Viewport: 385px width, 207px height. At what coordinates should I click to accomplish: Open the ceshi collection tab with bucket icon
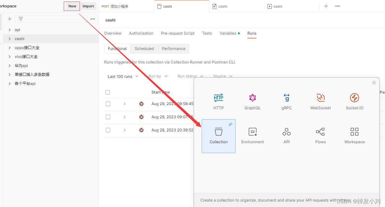(182, 6)
